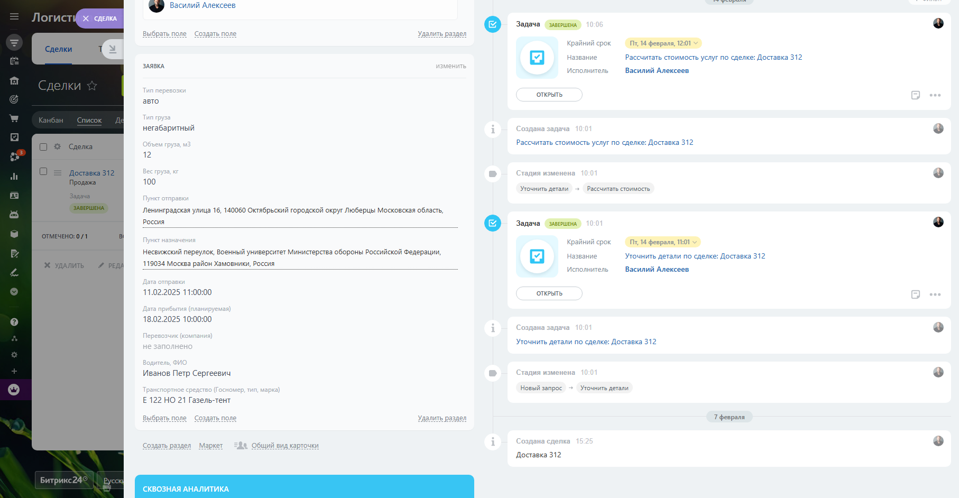The width and height of the screenshot is (959, 498).
Task: Open the hamburger menu in the sidebar
Action: (14, 17)
